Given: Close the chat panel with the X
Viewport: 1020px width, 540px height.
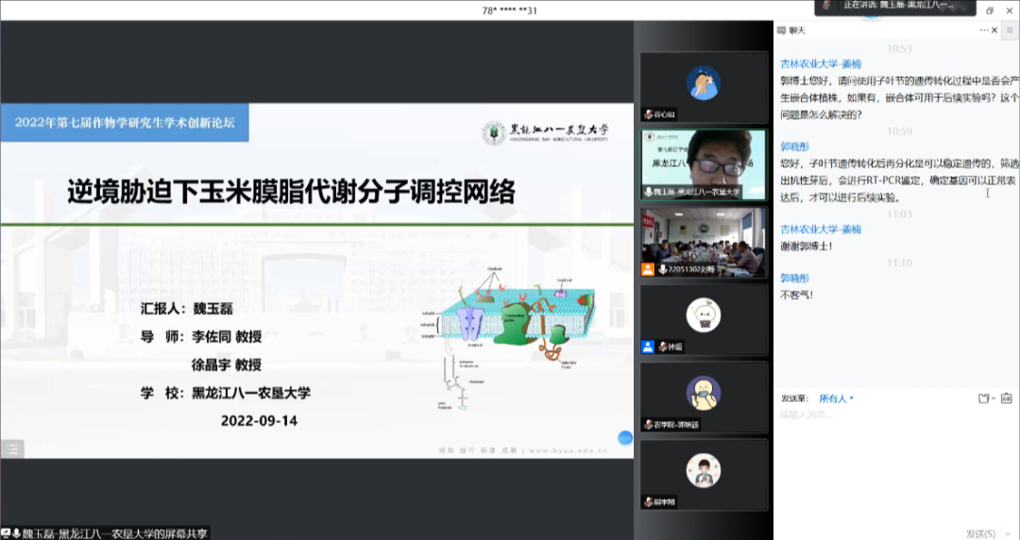Looking at the screenshot, I should coord(995,30).
